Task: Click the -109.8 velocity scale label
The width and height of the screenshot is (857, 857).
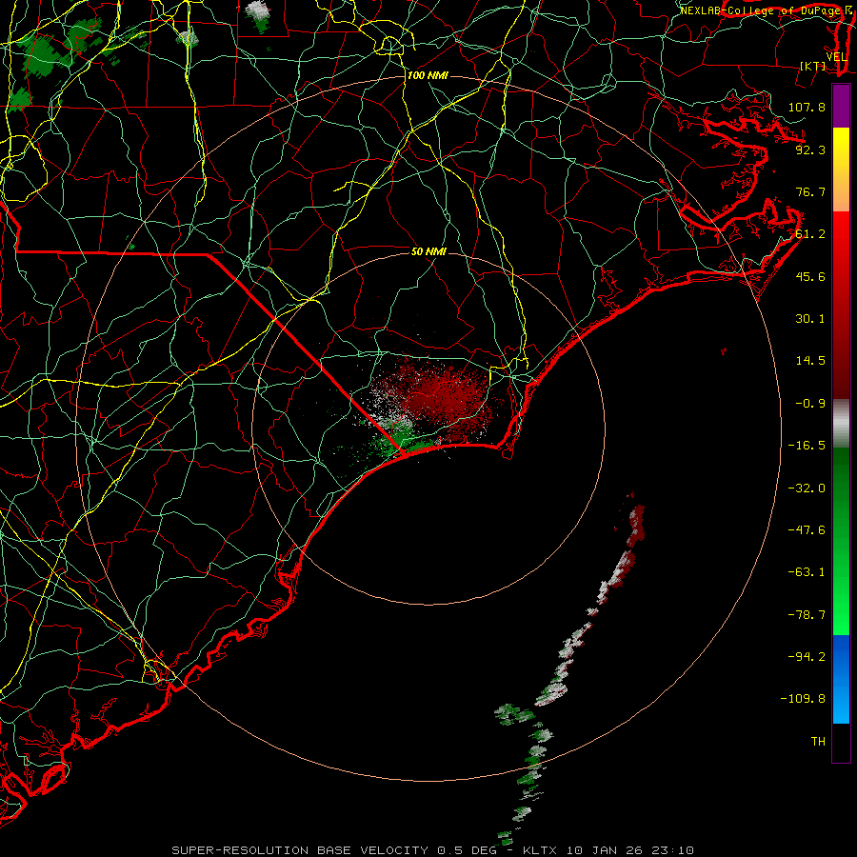Action: [803, 699]
